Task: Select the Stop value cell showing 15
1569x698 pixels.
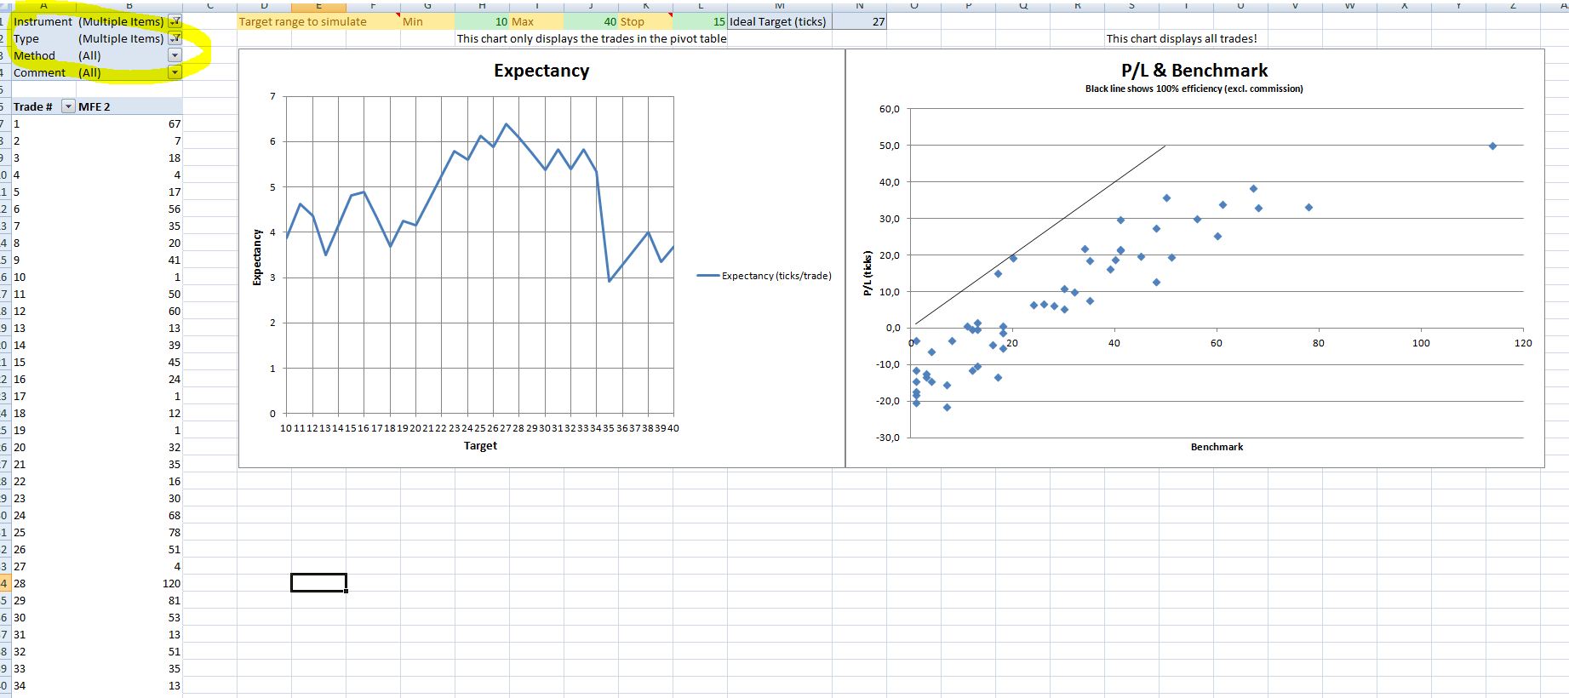Action: [x=700, y=21]
